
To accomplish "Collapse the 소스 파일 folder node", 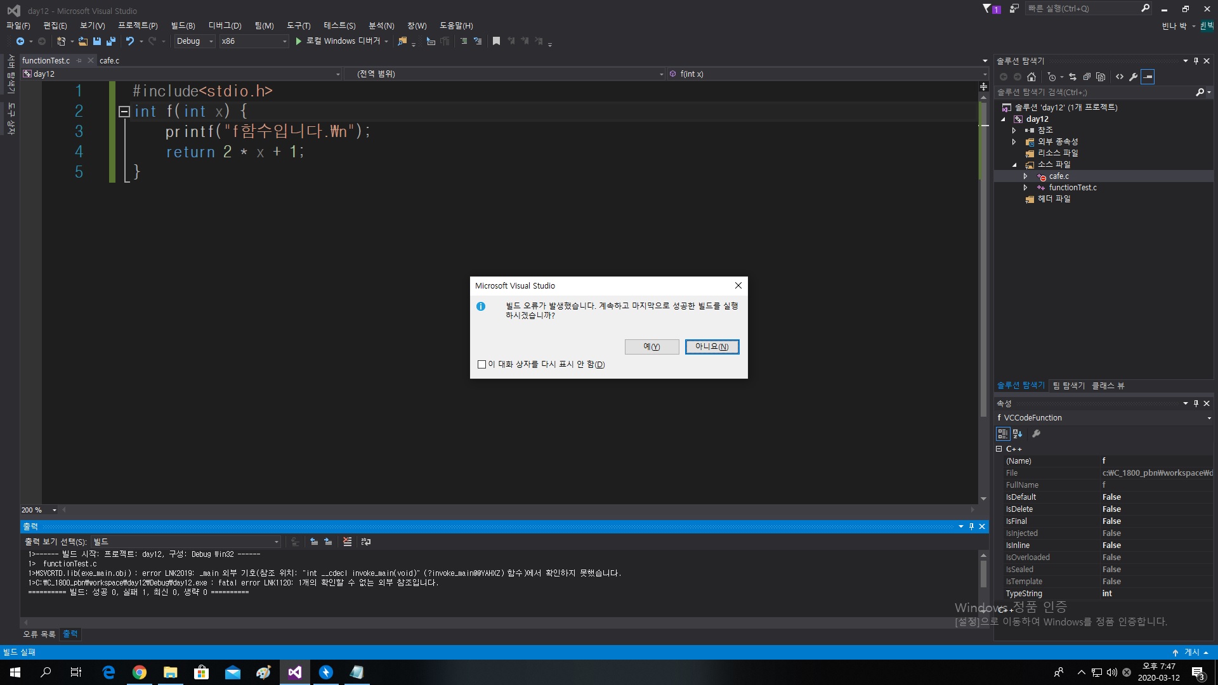I will (1014, 165).
